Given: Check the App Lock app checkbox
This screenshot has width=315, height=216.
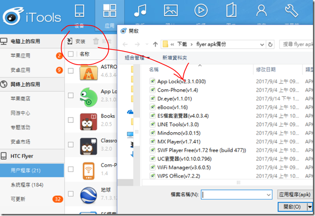Looking at the screenshot, I should coord(71,95).
